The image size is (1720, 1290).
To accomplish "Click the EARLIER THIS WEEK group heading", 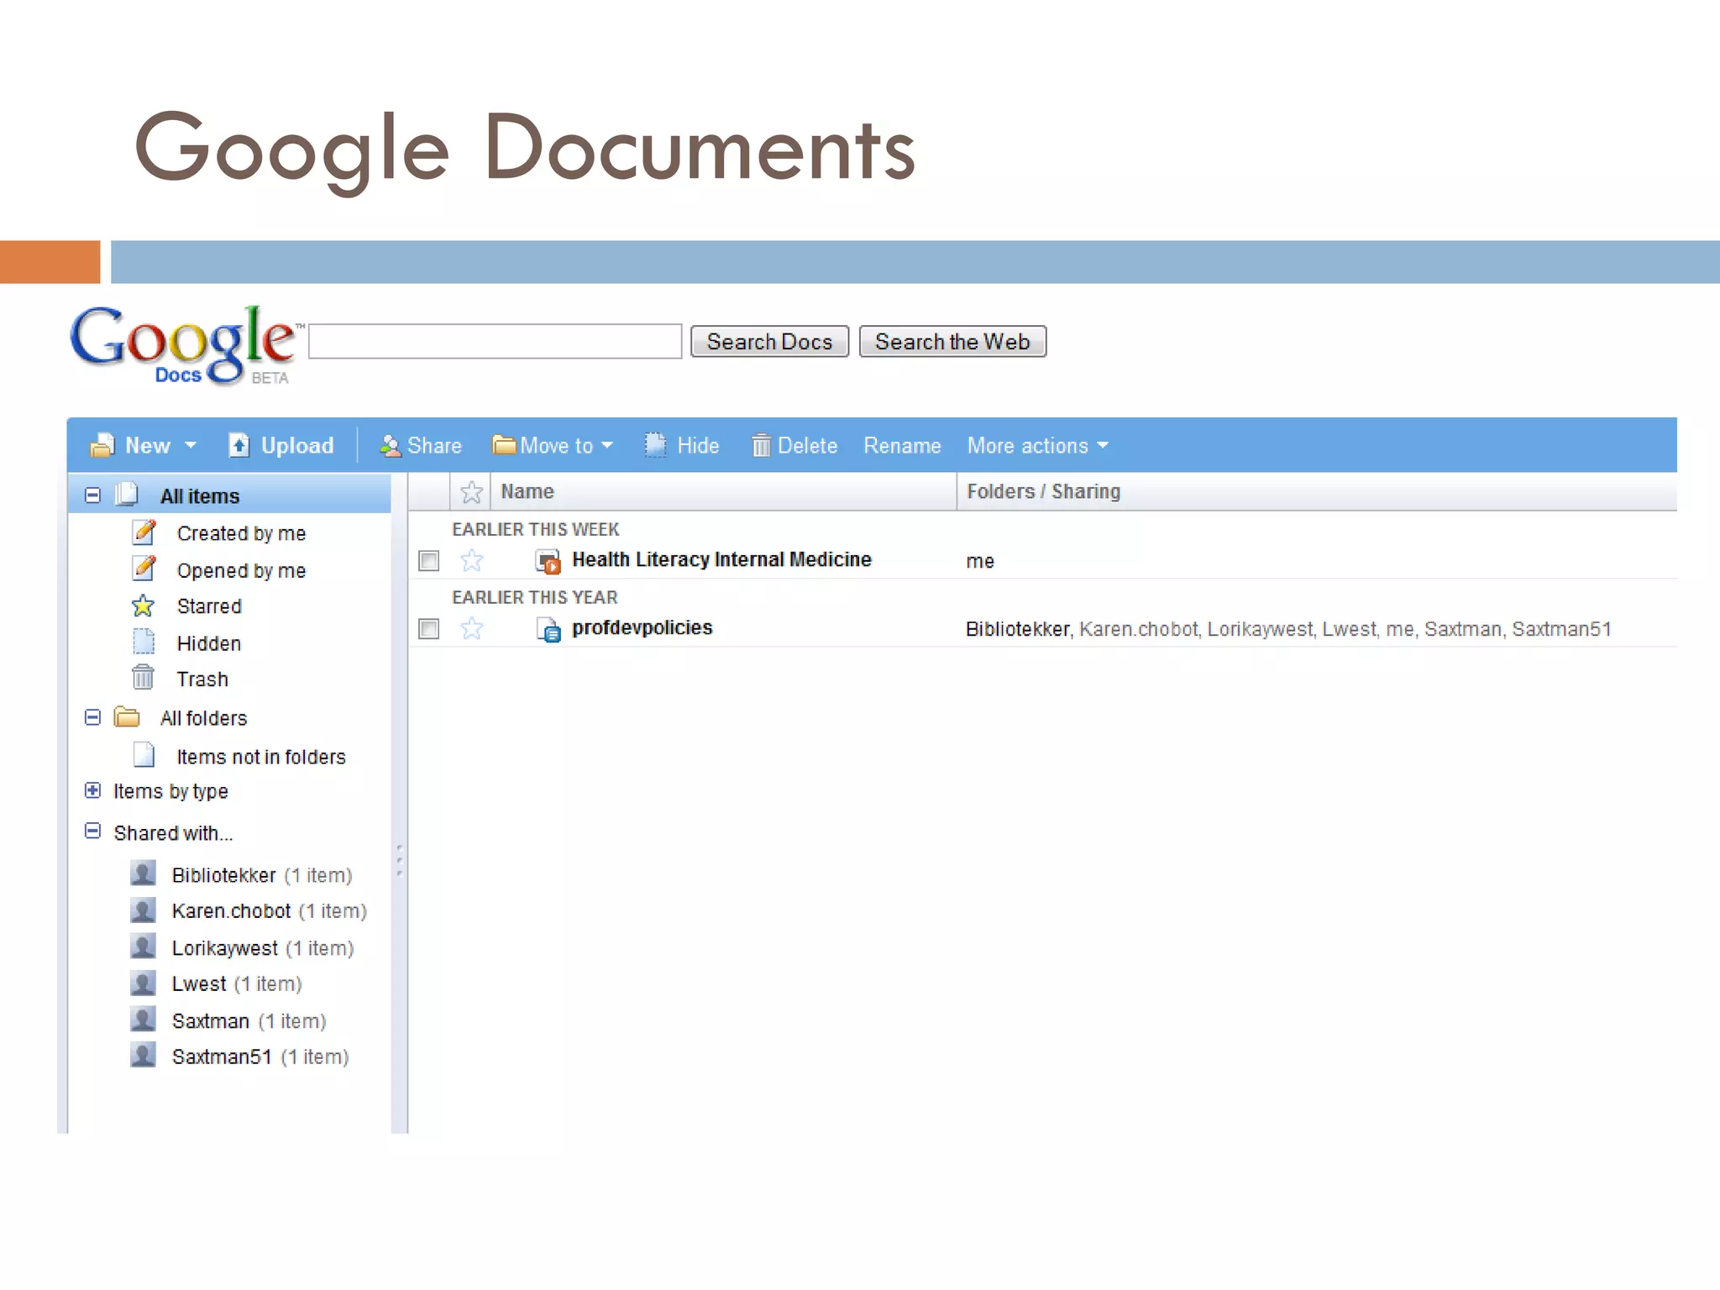I will click(x=536, y=529).
